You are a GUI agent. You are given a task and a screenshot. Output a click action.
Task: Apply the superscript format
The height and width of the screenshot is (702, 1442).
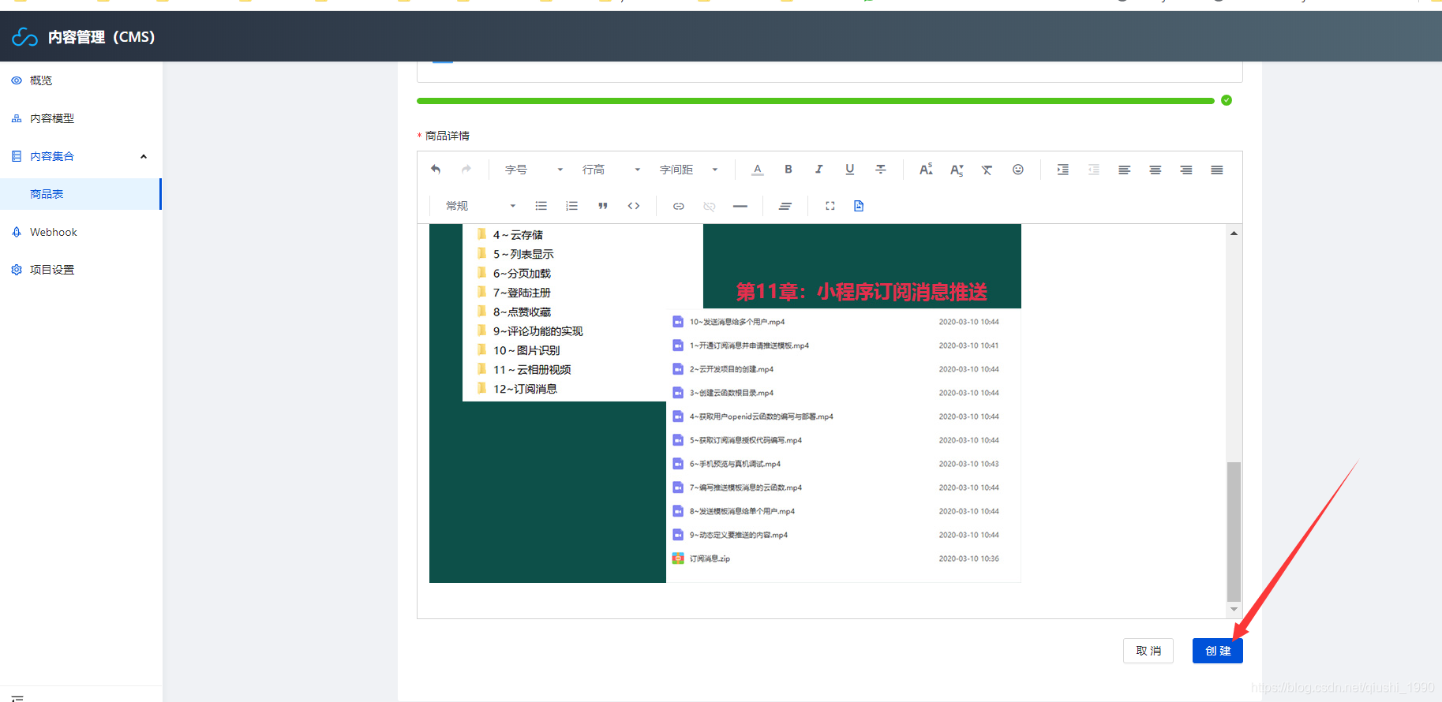pos(926,170)
